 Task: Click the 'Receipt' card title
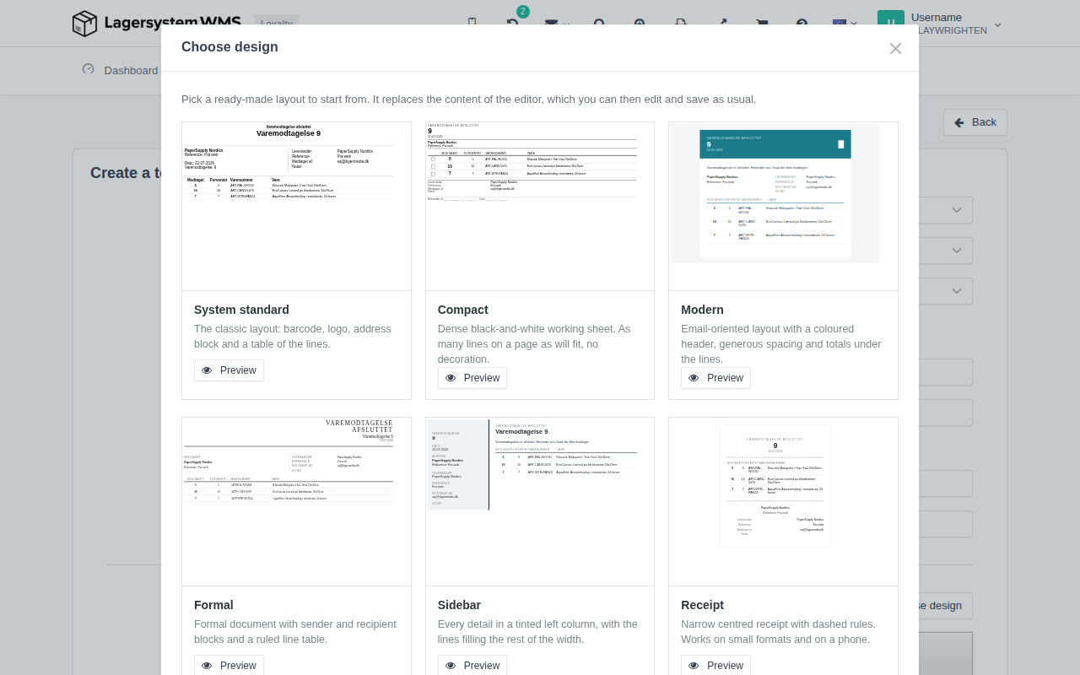[702, 605]
